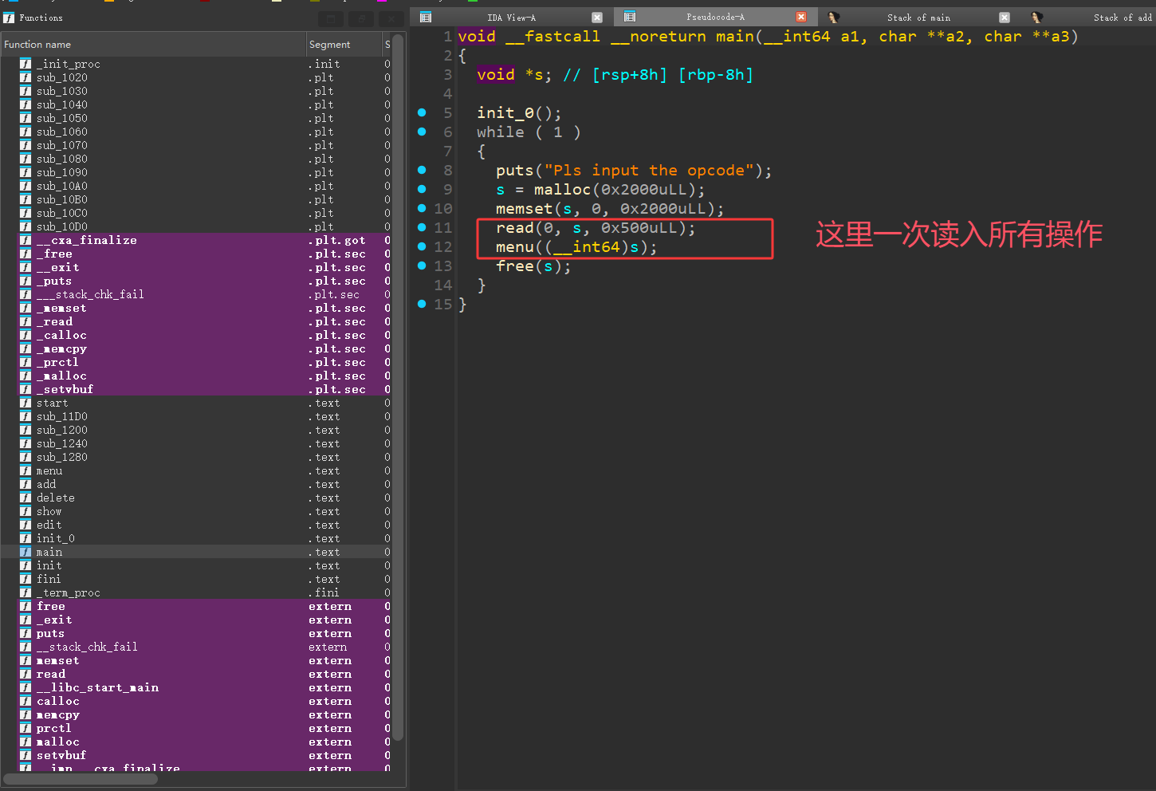Select the memcpy row in the extern segment

coord(196,714)
